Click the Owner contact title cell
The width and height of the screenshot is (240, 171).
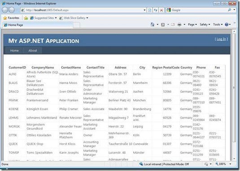pyautogui.click(x=88, y=135)
